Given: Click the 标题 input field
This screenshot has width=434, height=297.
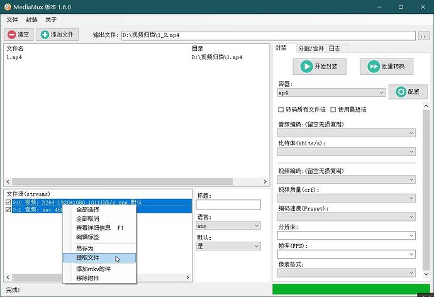Looking at the screenshot, I should click(x=228, y=205).
